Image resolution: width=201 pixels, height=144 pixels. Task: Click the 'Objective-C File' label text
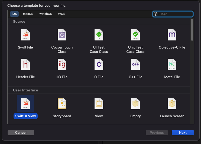(172, 47)
